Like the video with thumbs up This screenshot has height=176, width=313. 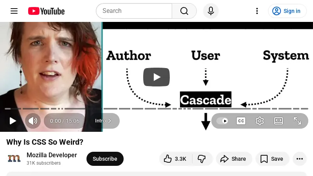coord(175,159)
